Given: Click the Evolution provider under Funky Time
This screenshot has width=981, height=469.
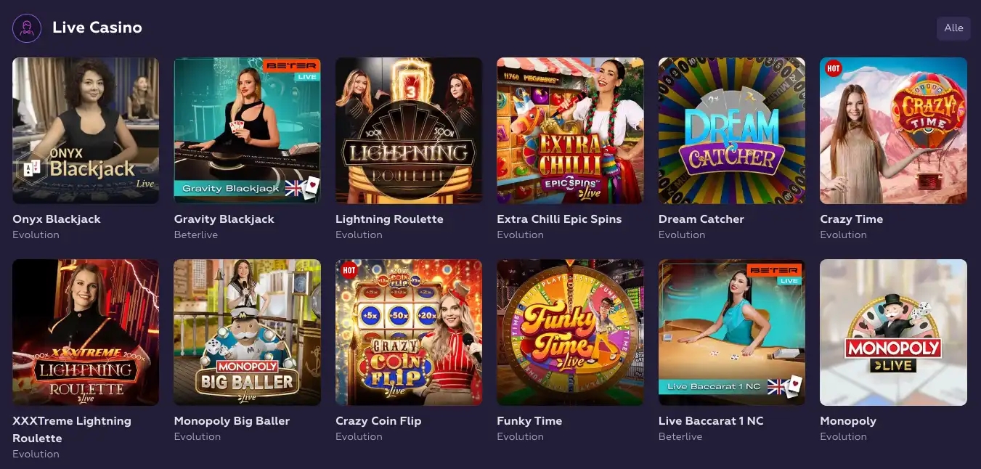Looking at the screenshot, I should point(520,436).
